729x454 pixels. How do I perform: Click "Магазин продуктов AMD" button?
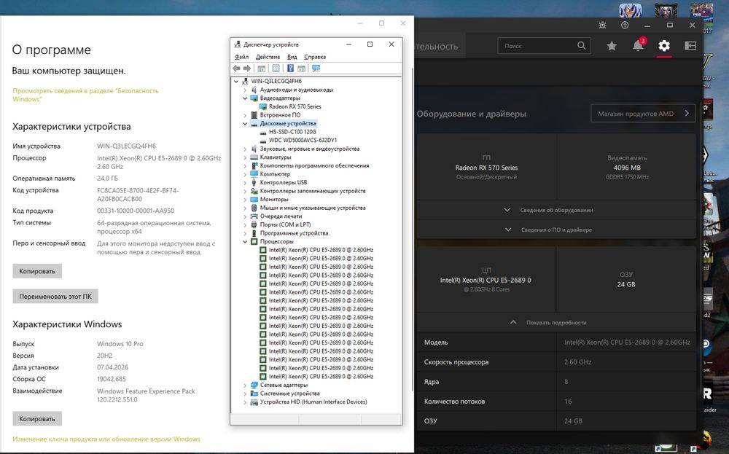tap(643, 114)
